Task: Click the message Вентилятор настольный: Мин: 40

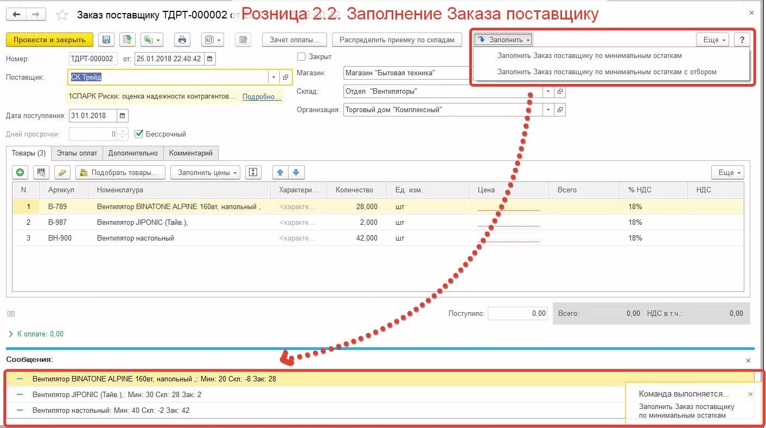Action: coord(111,410)
